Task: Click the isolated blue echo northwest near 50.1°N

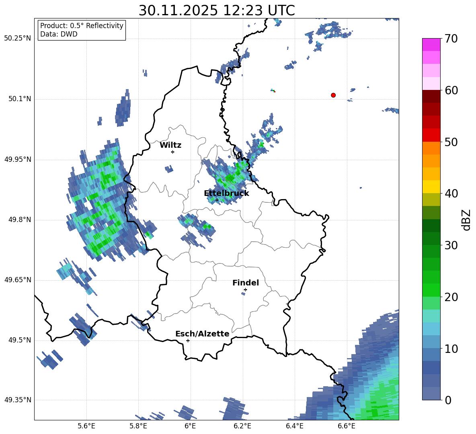Action: [123, 108]
